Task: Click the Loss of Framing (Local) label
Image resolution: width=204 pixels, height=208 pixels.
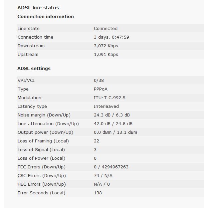Action: click(41, 141)
